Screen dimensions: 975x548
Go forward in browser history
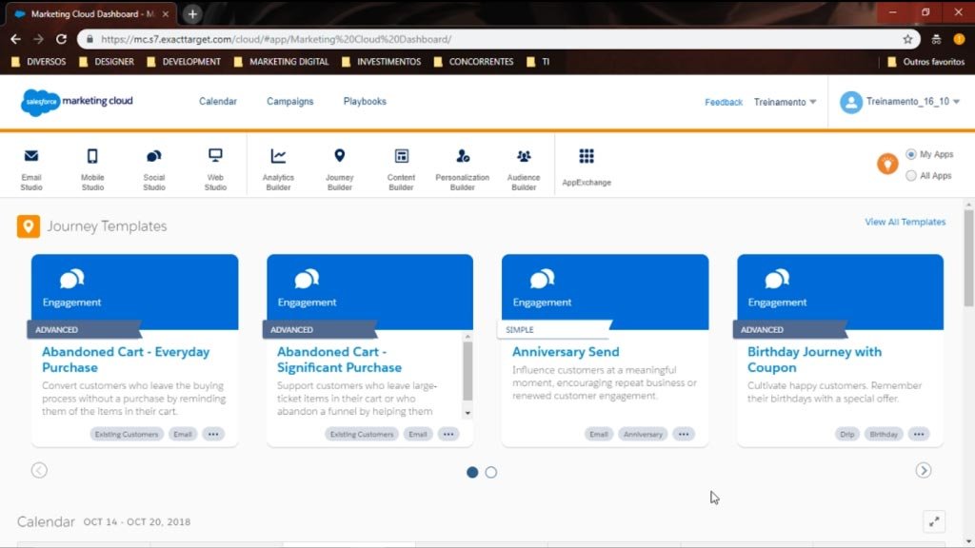coord(38,39)
